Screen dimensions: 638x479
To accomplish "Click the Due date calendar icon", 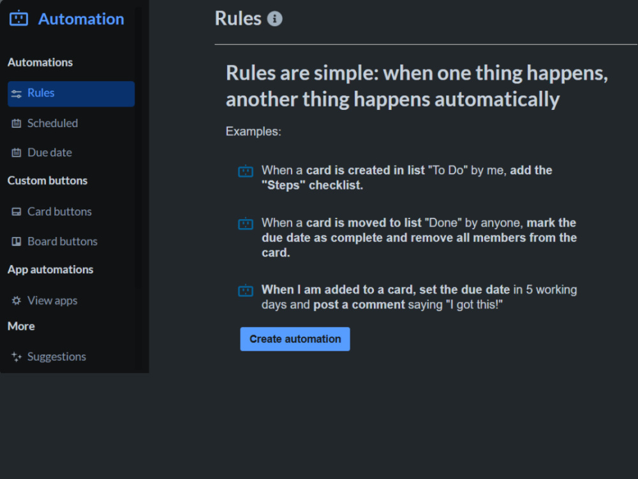I will [x=17, y=153].
